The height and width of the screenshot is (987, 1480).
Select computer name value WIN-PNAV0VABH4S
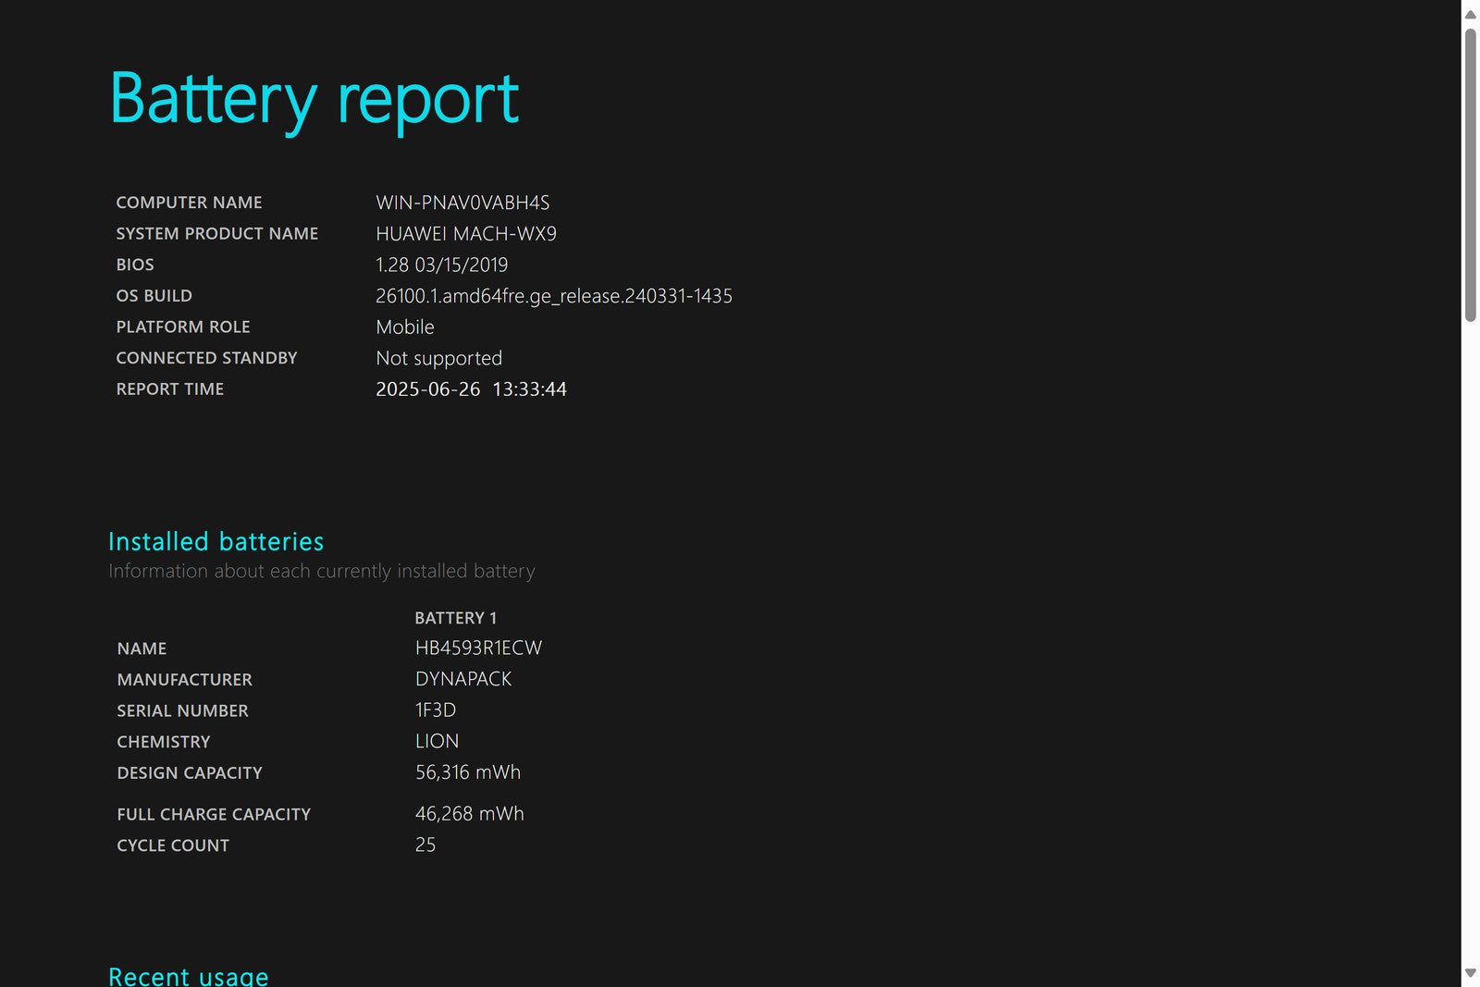click(462, 203)
